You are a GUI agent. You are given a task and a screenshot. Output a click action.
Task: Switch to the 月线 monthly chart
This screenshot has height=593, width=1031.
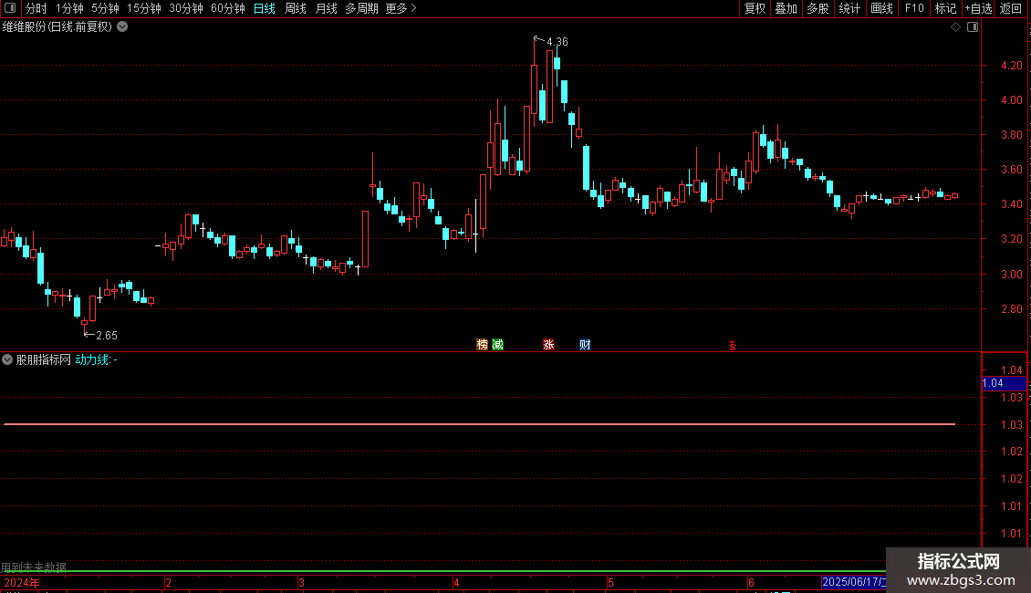(x=326, y=8)
